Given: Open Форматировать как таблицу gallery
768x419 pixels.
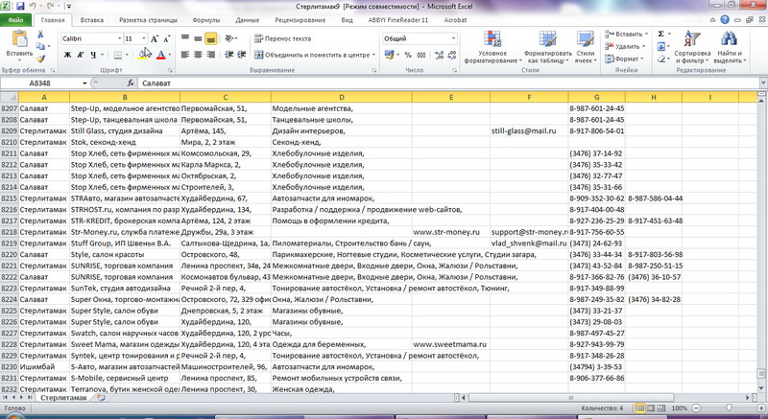Looking at the screenshot, I should point(547,47).
